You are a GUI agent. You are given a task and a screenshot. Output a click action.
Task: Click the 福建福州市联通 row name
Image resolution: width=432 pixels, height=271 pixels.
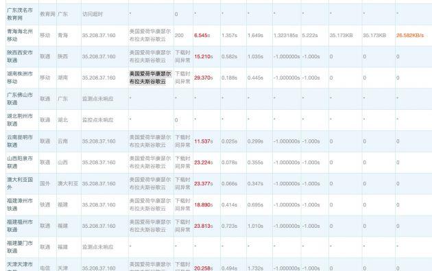point(20,226)
